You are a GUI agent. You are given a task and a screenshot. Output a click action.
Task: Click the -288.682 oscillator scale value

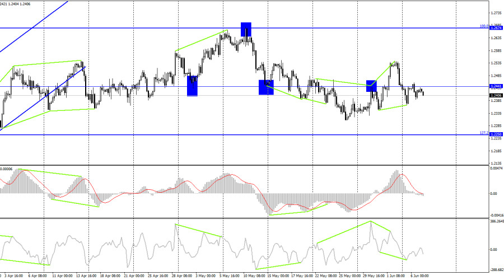click(497, 270)
